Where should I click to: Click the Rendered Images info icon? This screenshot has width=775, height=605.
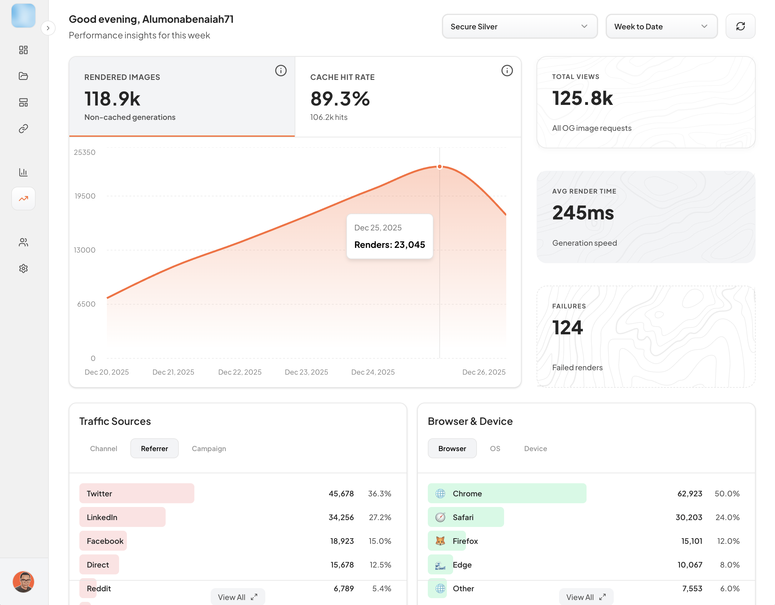281,71
